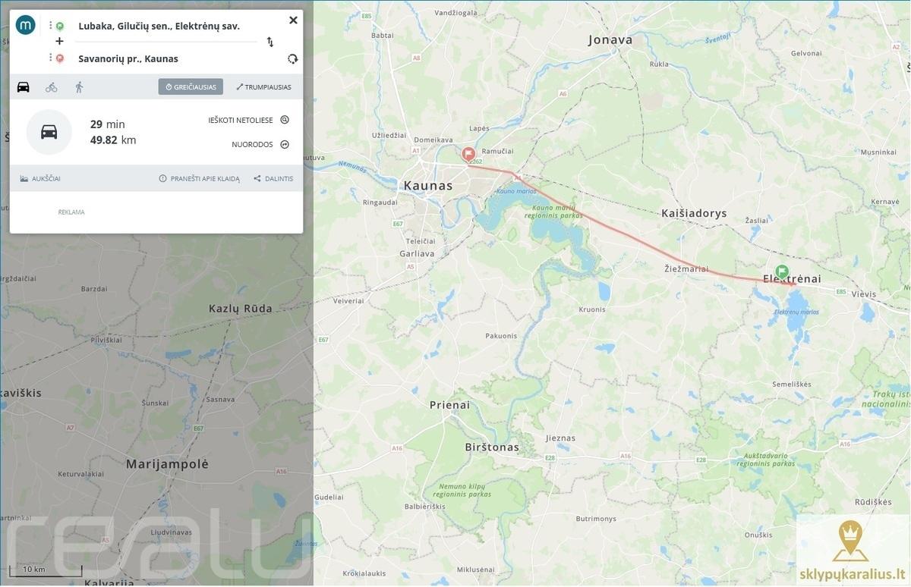Click the Dalintis share button
Viewport: 911px width, 587px height.
(x=273, y=179)
